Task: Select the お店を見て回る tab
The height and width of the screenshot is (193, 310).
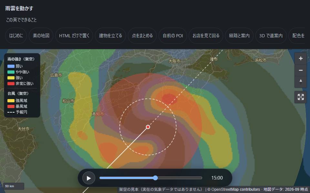Action: [x=206, y=36]
